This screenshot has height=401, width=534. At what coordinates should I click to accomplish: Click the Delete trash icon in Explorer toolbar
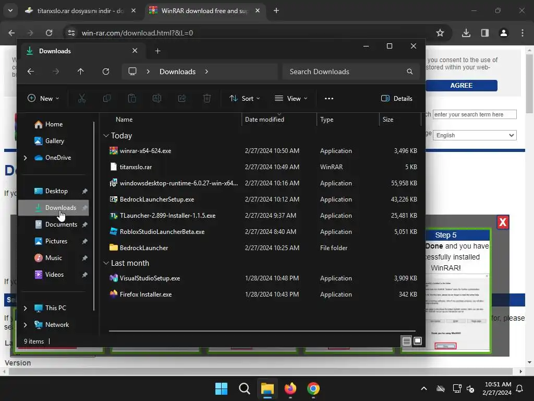(207, 99)
